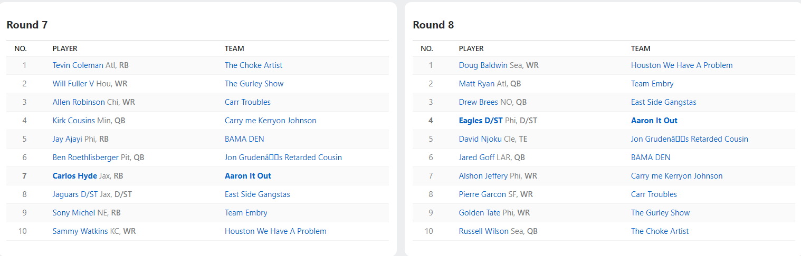Click the Round 8 PLAYER column header
The width and height of the screenshot is (801, 256).
coord(471,48)
